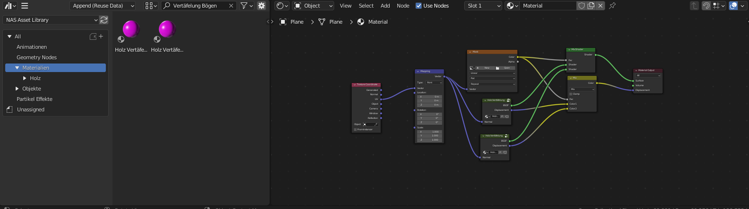The width and height of the screenshot is (749, 209).
Task: Browse material datablock sphere icon
Action: point(512,6)
